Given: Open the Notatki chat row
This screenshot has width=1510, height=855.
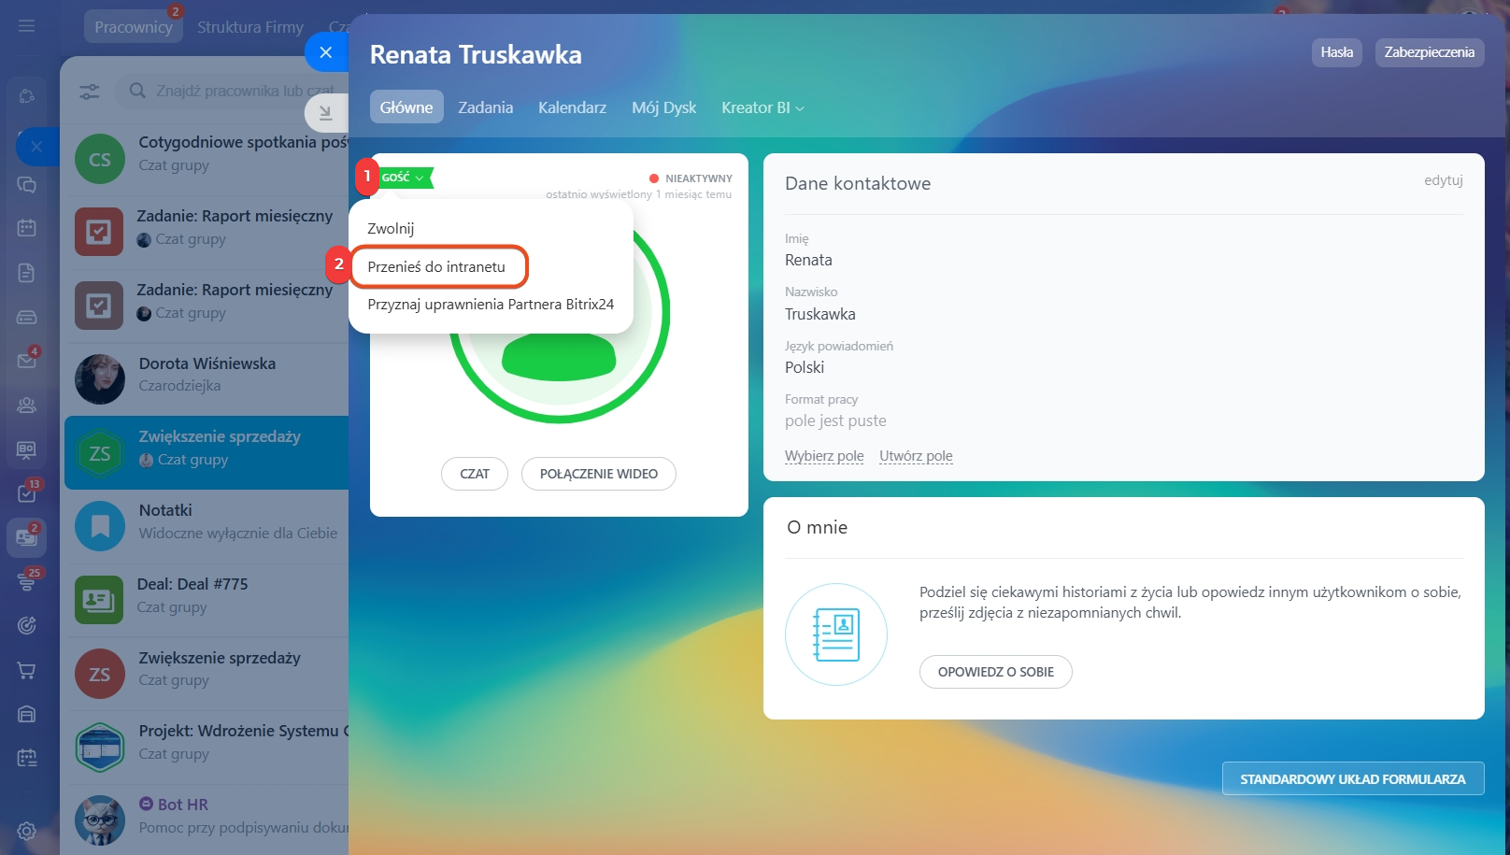Looking at the screenshot, I should click(206, 526).
